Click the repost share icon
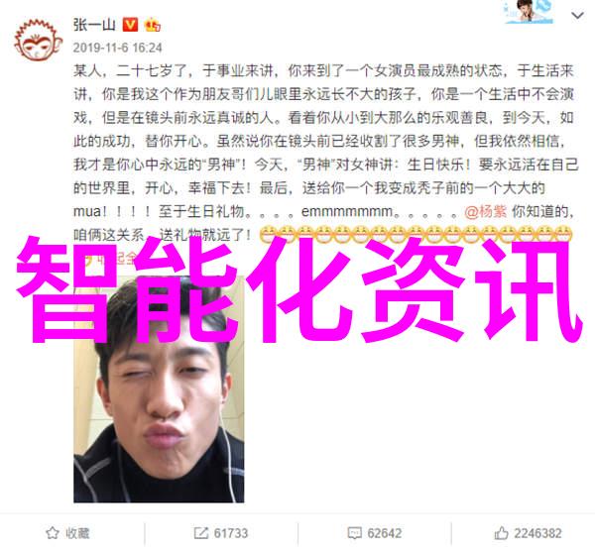Image resolution: width=595 pixels, height=553 pixels. (x=200, y=533)
